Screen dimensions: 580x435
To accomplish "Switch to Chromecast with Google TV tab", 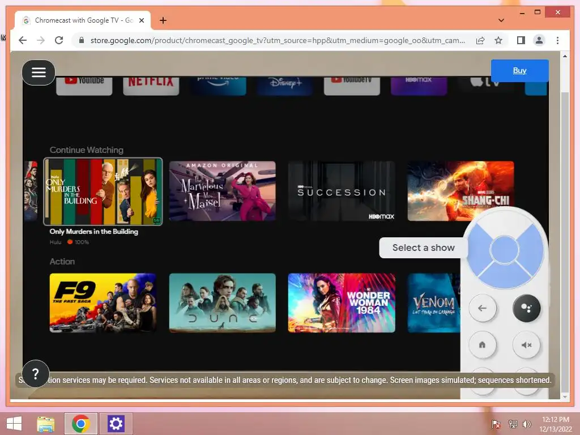I will point(83,20).
